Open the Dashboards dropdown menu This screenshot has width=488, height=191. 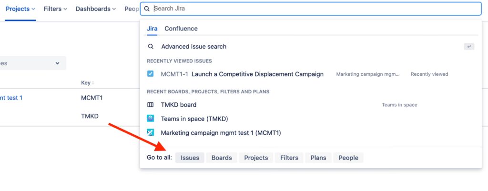96,9
